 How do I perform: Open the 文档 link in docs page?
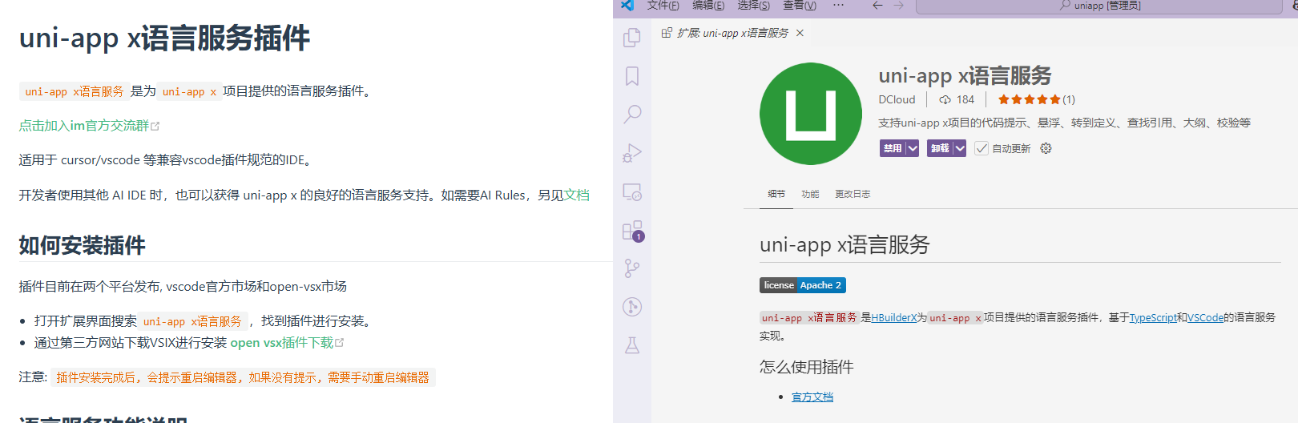pos(577,195)
